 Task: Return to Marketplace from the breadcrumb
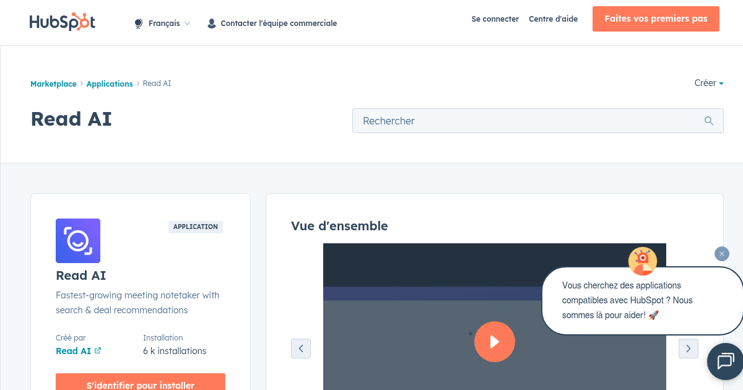point(53,83)
